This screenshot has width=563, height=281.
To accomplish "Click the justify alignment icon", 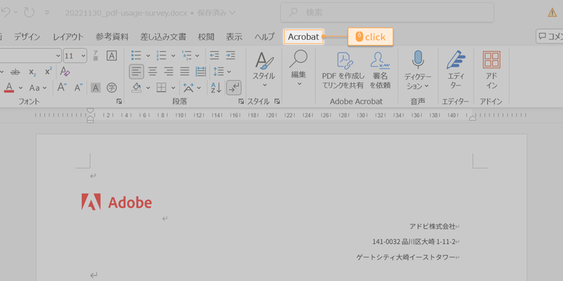I will click(185, 72).
